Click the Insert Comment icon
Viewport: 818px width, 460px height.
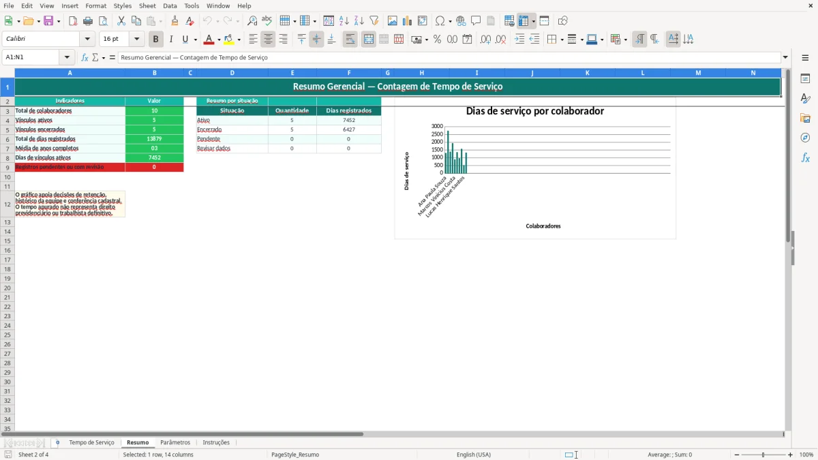[x=476, y=21]
